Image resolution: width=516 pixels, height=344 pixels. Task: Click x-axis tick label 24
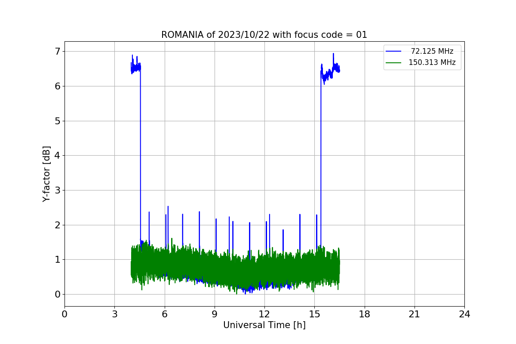tap(464, 314)
